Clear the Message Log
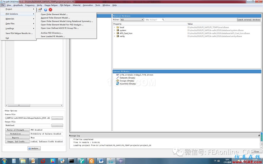This screenshot has width=263, height=164. [x=257, y=152]
